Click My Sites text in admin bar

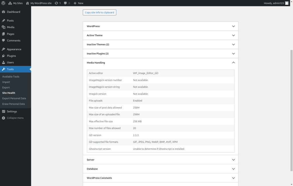[x=18, y=3]
